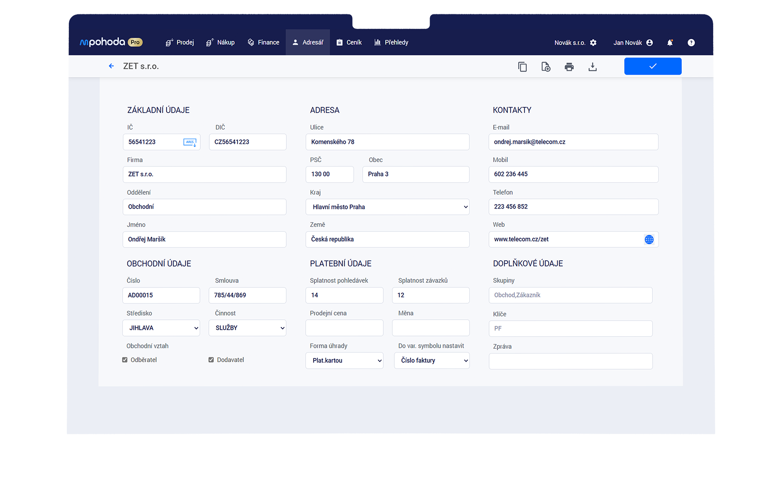Click the back arrow next to ZET s.r.o.
This screenshot has height=495, width=782.
pyautogui.click(x=111, y=66)
